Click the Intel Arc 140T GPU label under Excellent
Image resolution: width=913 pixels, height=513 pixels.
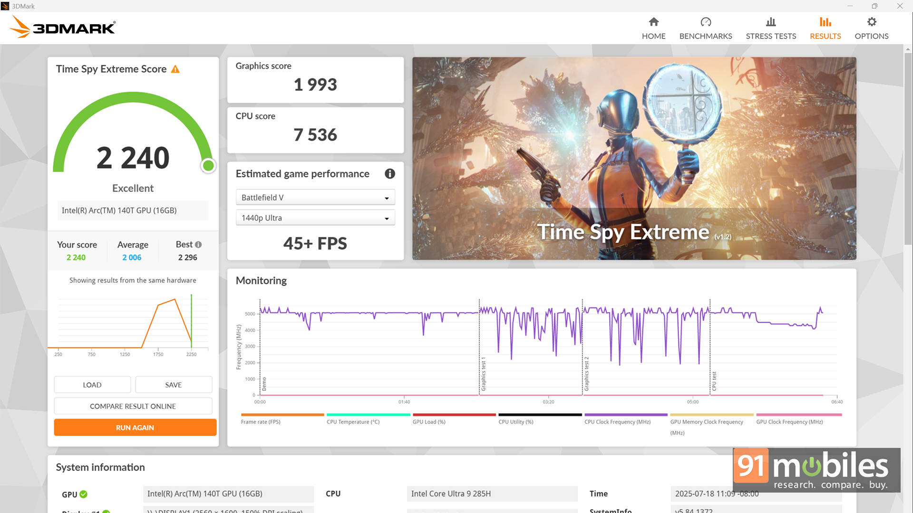coord(133,210)
